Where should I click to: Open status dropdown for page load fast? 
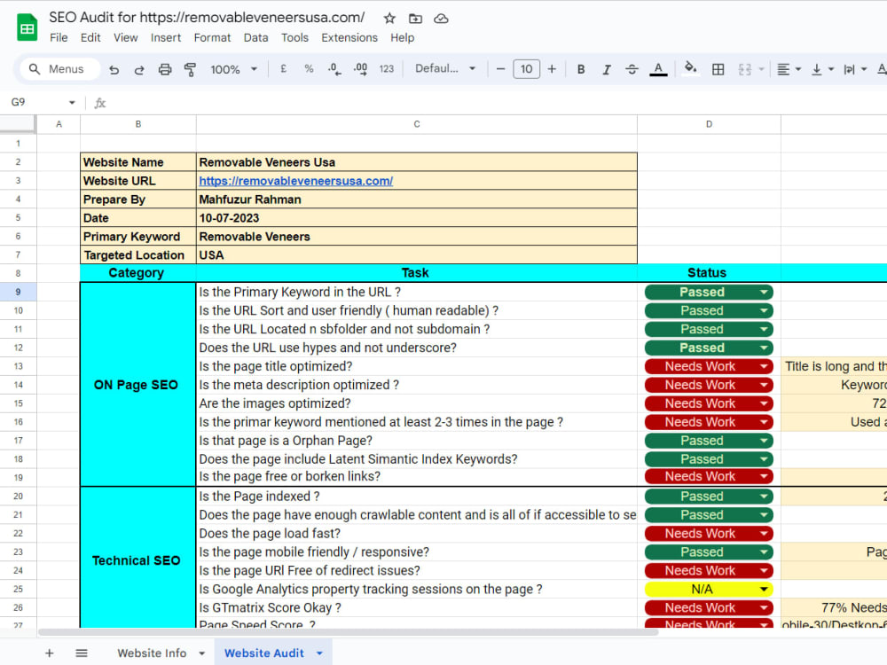coord(763,534)
